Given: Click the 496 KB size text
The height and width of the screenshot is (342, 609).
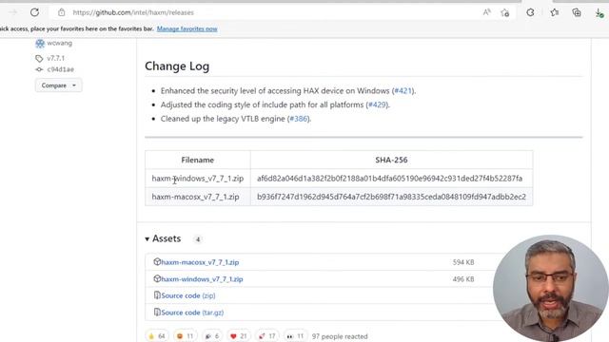Looking at the screenshot, I should pyautogui.click(x=463, y=279).
